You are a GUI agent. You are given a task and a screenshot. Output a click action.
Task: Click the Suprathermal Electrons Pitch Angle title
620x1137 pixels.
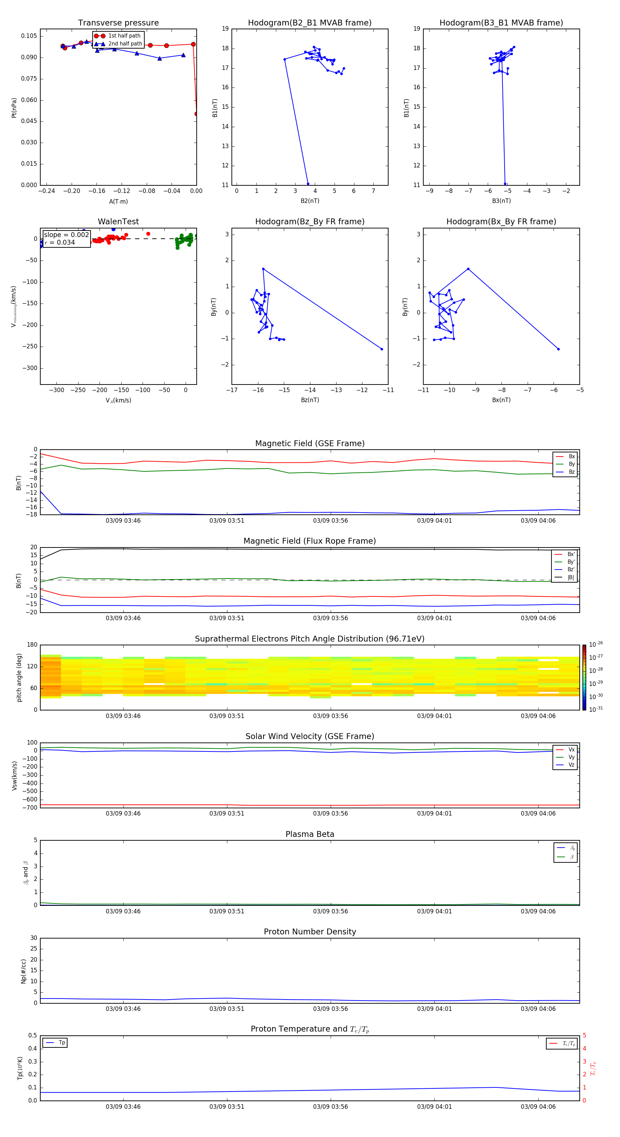click(310, 639)
